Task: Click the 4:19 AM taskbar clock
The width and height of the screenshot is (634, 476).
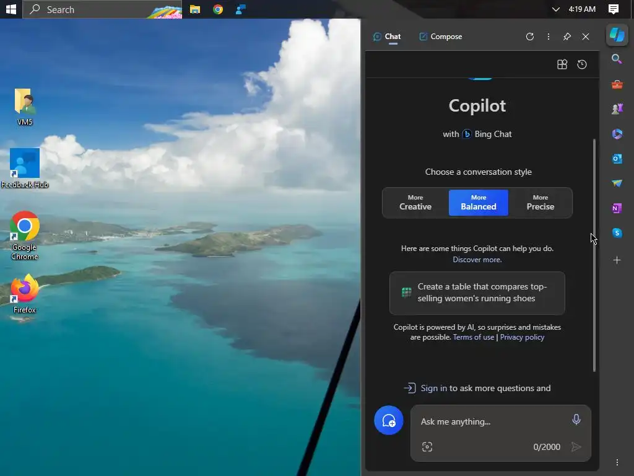Action: [x=582, y=9]
